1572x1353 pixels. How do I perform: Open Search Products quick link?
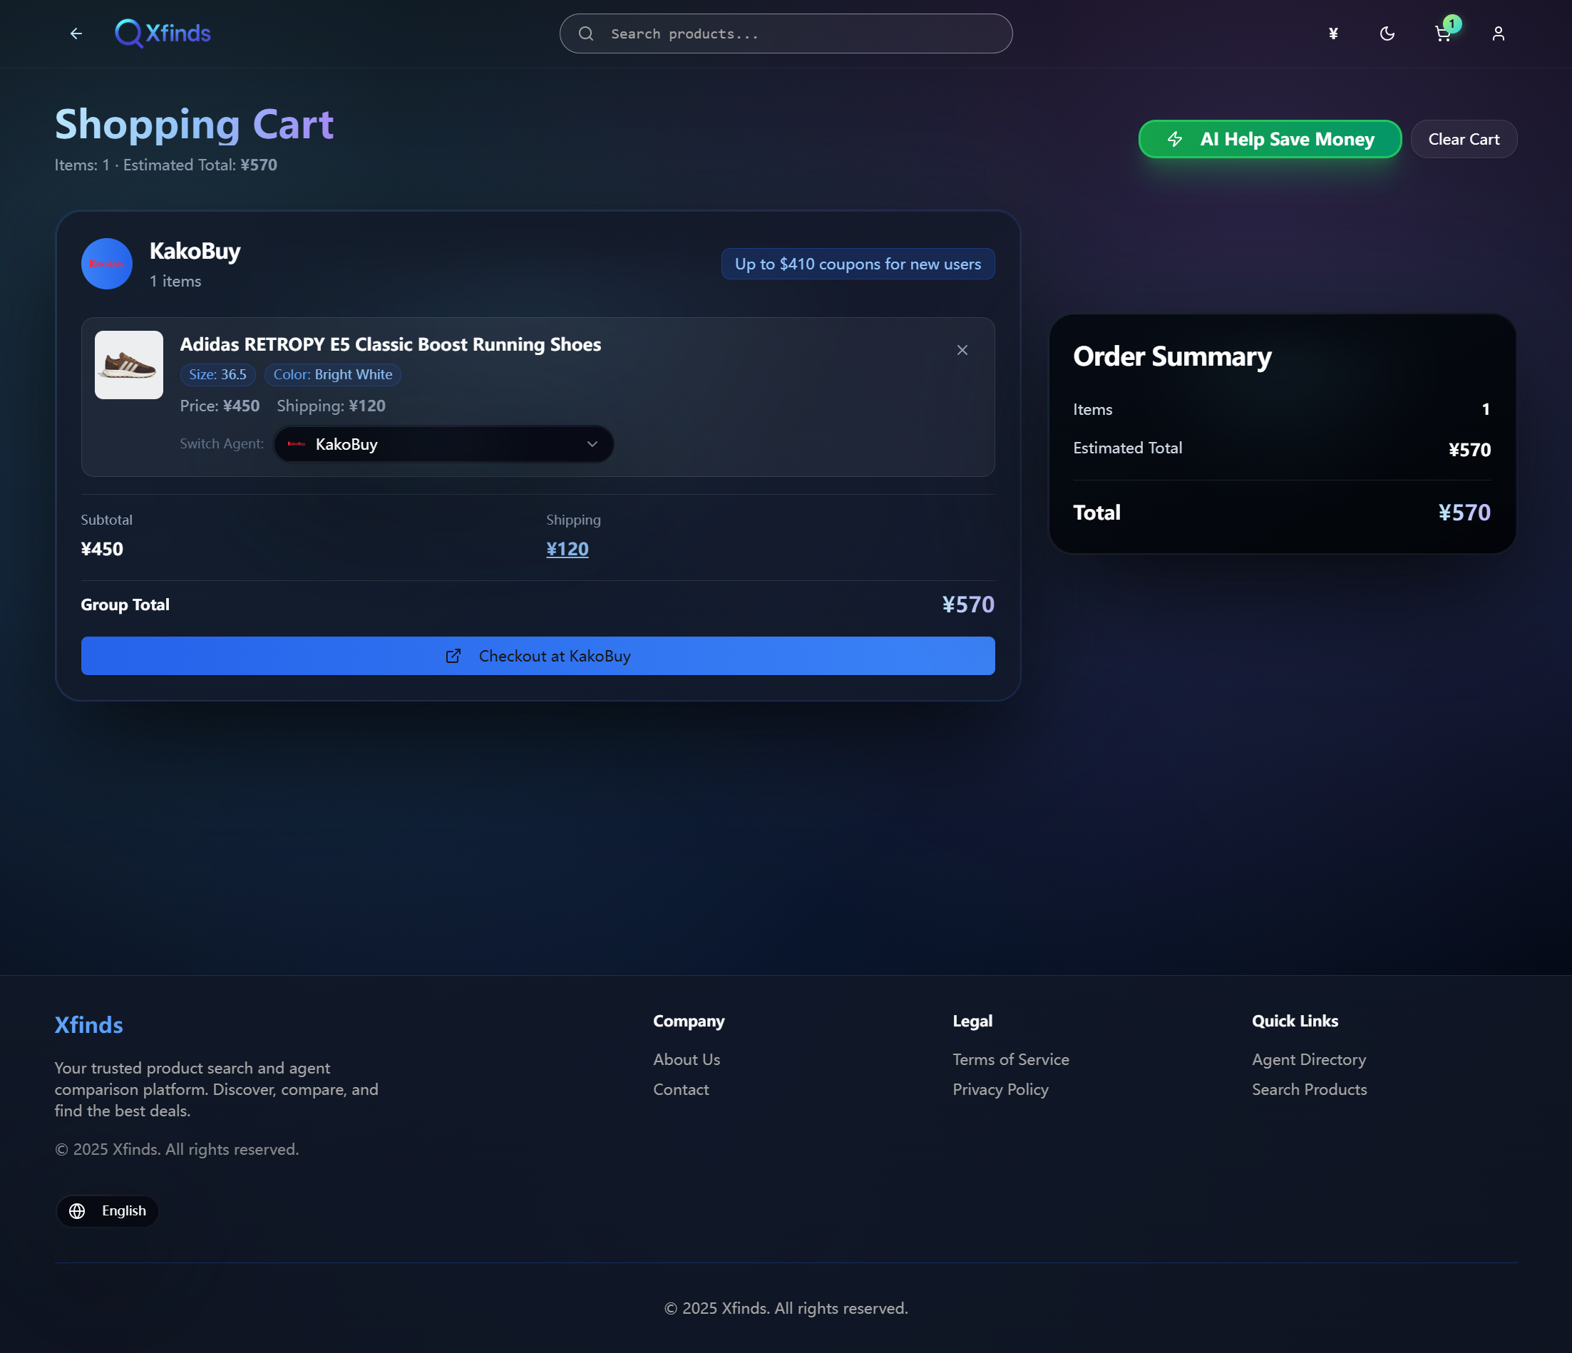pyautogui.click(x=1310, y=1090)
